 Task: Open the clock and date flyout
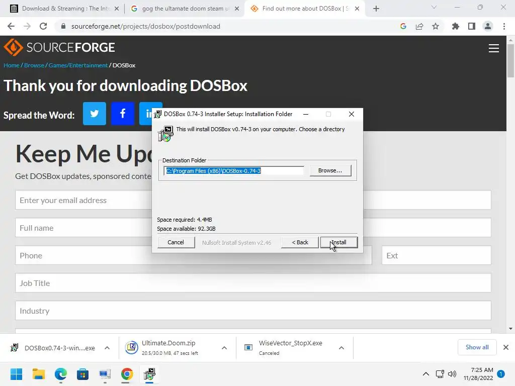[478, 374]
